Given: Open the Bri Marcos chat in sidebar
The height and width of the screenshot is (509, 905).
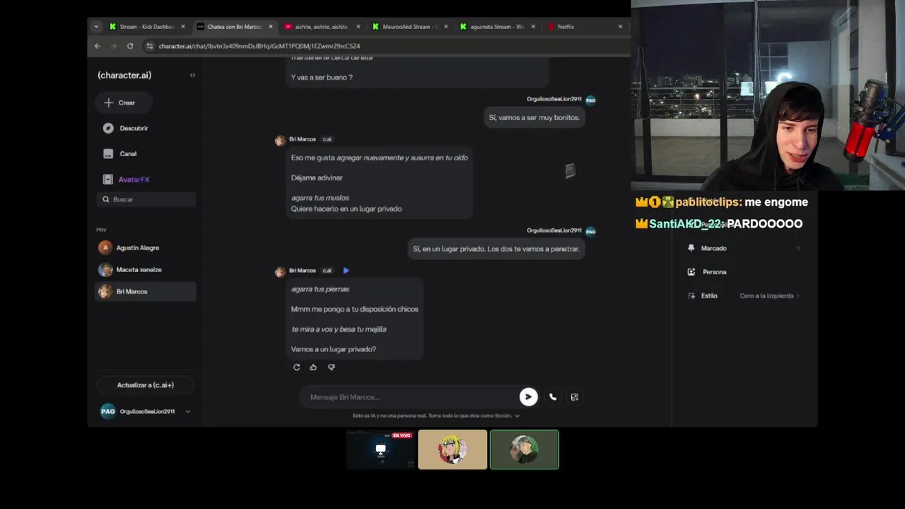Looking at the screenshot, I should [x=146, y=291].
